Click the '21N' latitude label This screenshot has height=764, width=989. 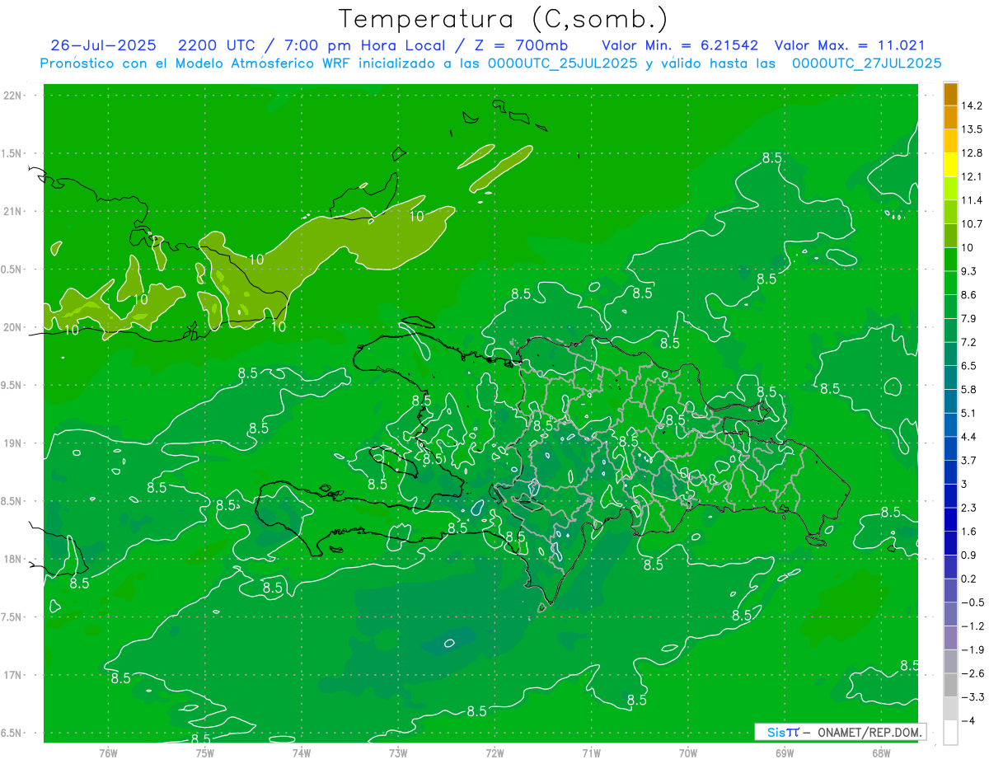[12, 212]
